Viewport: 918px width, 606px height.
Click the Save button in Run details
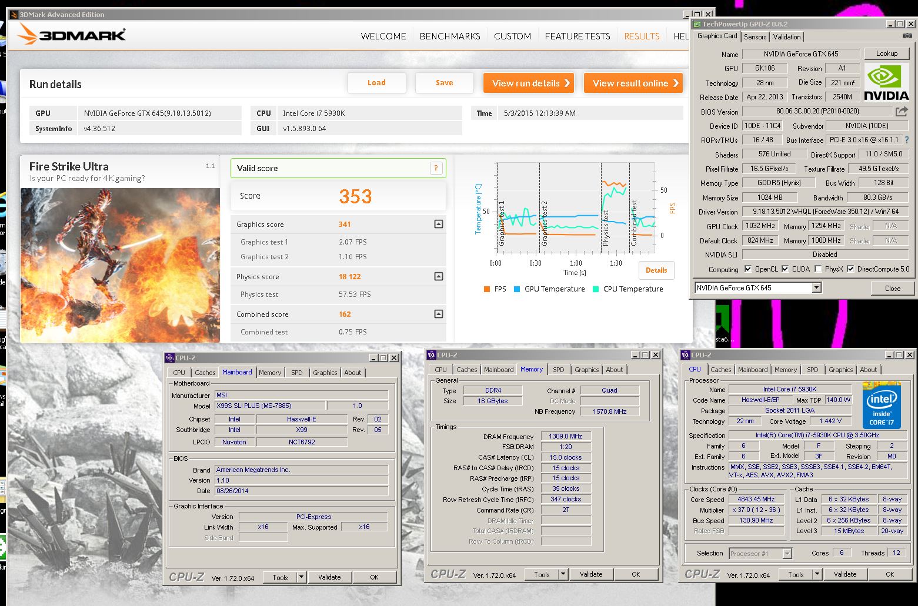[x=444, y=83]
